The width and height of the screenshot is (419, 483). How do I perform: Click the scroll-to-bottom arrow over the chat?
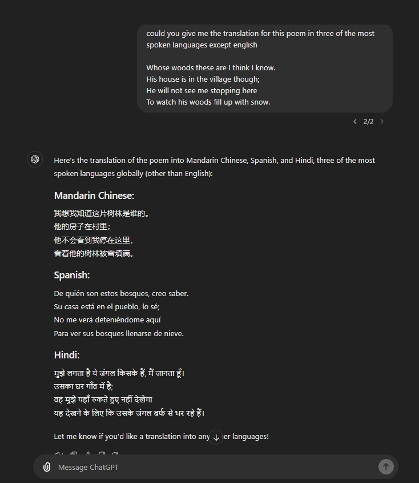216,437
